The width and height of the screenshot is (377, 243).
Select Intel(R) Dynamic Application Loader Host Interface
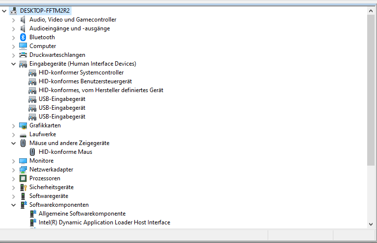tap(104, 222)
